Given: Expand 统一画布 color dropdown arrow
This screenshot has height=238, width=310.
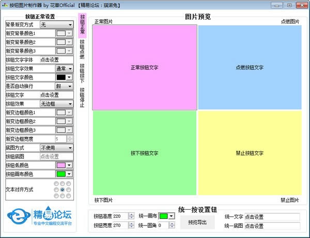Looking at the screenshot, I should 172,216.
